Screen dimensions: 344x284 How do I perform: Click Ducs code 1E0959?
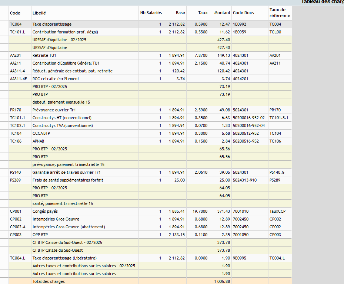tap(240, 32)
